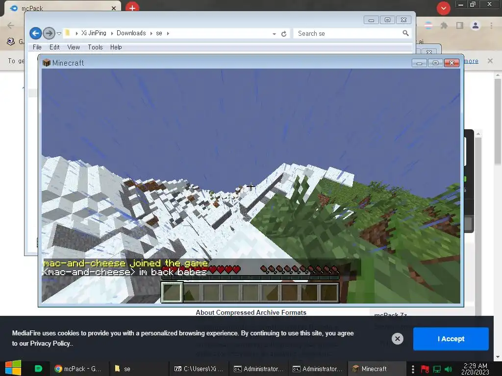Select the first hotbar slot in Minecraft
Image resolution: width=502 pixels, height=376 pixels.
(x=172, y=292)
